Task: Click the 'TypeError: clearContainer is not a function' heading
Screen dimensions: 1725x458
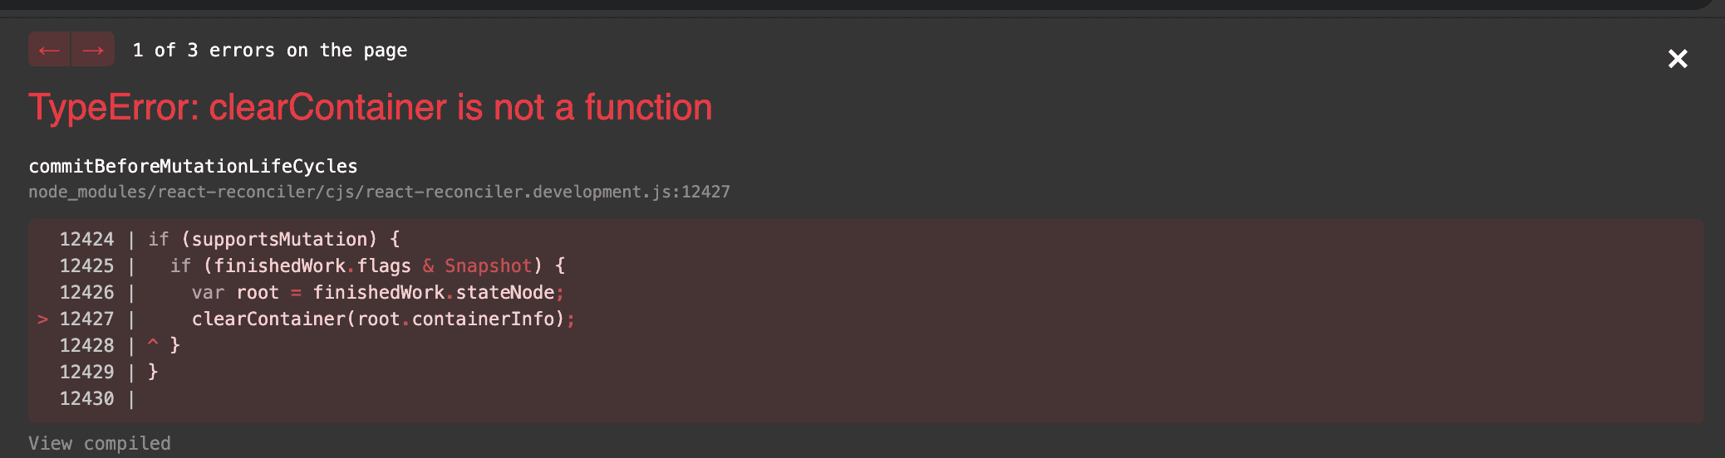Action: 370,108
